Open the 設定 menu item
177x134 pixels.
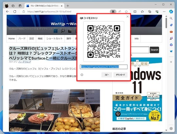(x=32, y=39)
